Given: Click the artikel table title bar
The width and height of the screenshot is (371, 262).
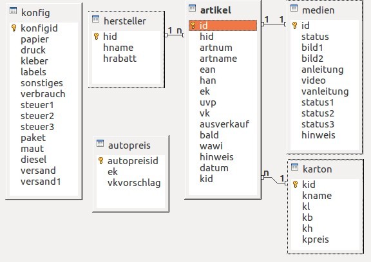Looking at the screenshot, I should click(223, 10).
